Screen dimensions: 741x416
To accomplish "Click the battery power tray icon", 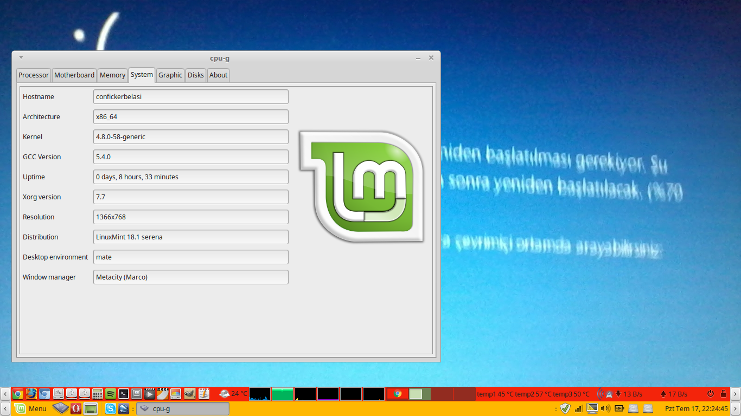I will coord(619,408).
